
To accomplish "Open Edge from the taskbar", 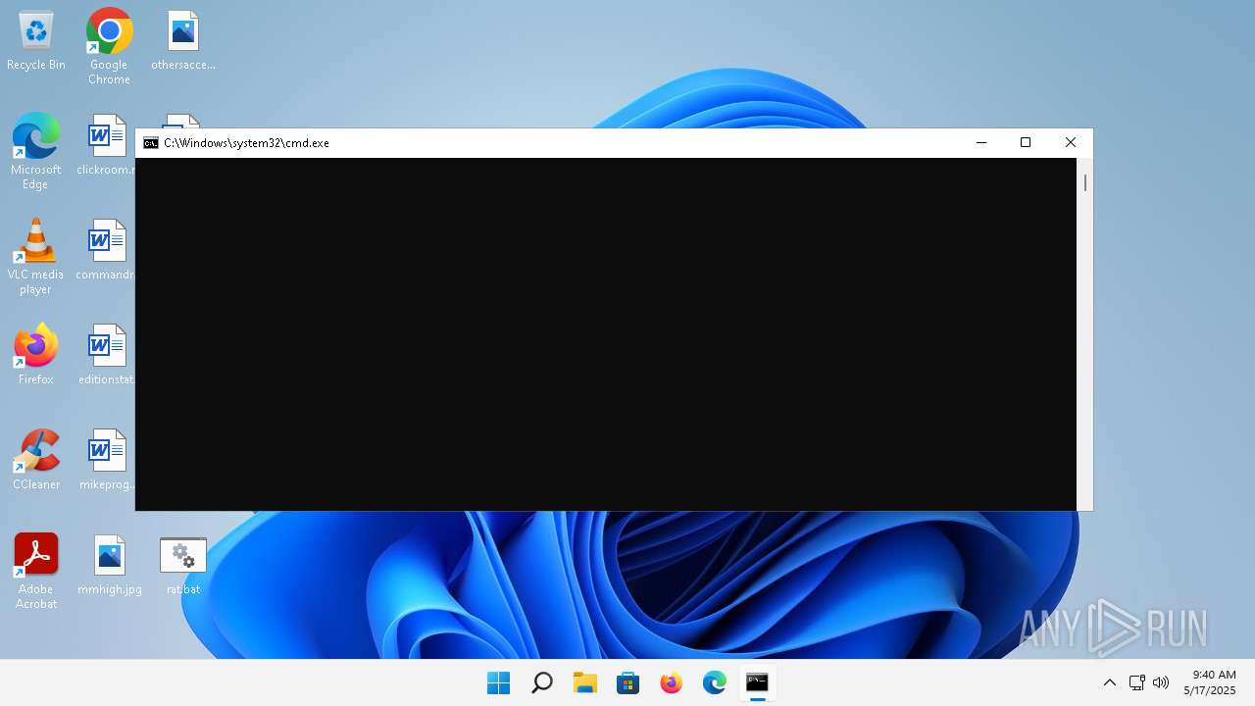I will click(714, 682).
